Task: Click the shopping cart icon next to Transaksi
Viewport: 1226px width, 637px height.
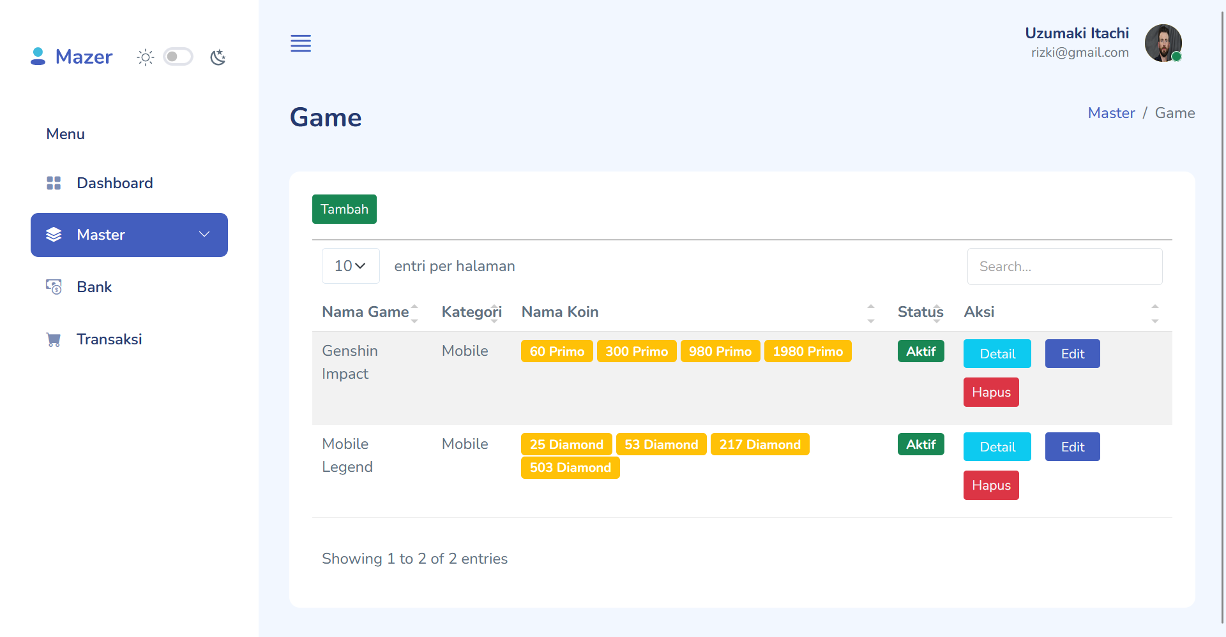Action: point(54,339)
